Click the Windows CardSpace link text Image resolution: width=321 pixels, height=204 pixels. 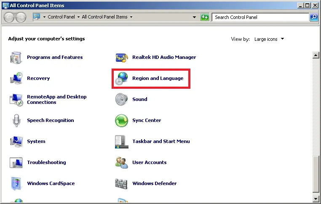click(x=51, y=183)
